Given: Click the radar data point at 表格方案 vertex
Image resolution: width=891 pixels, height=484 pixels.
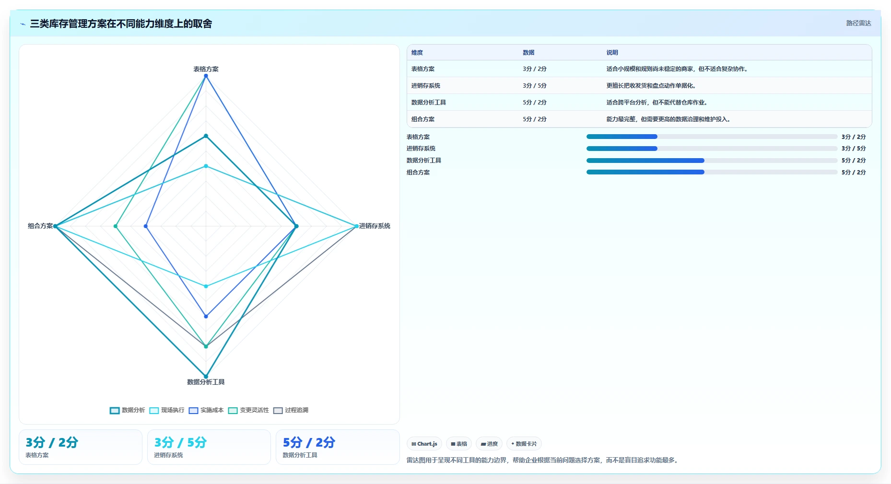Looking at the screenshot, I should click(x=206, y=76).
